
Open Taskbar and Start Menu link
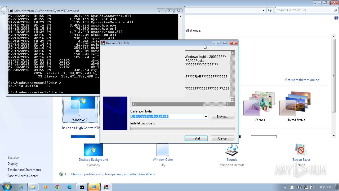pyautogui.click(x=24, y=170)
